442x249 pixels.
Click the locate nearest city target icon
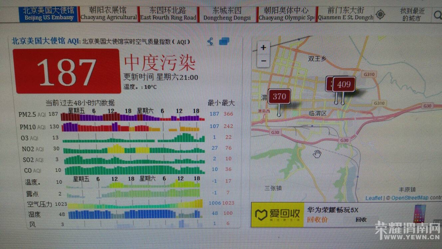coord(380,14)
